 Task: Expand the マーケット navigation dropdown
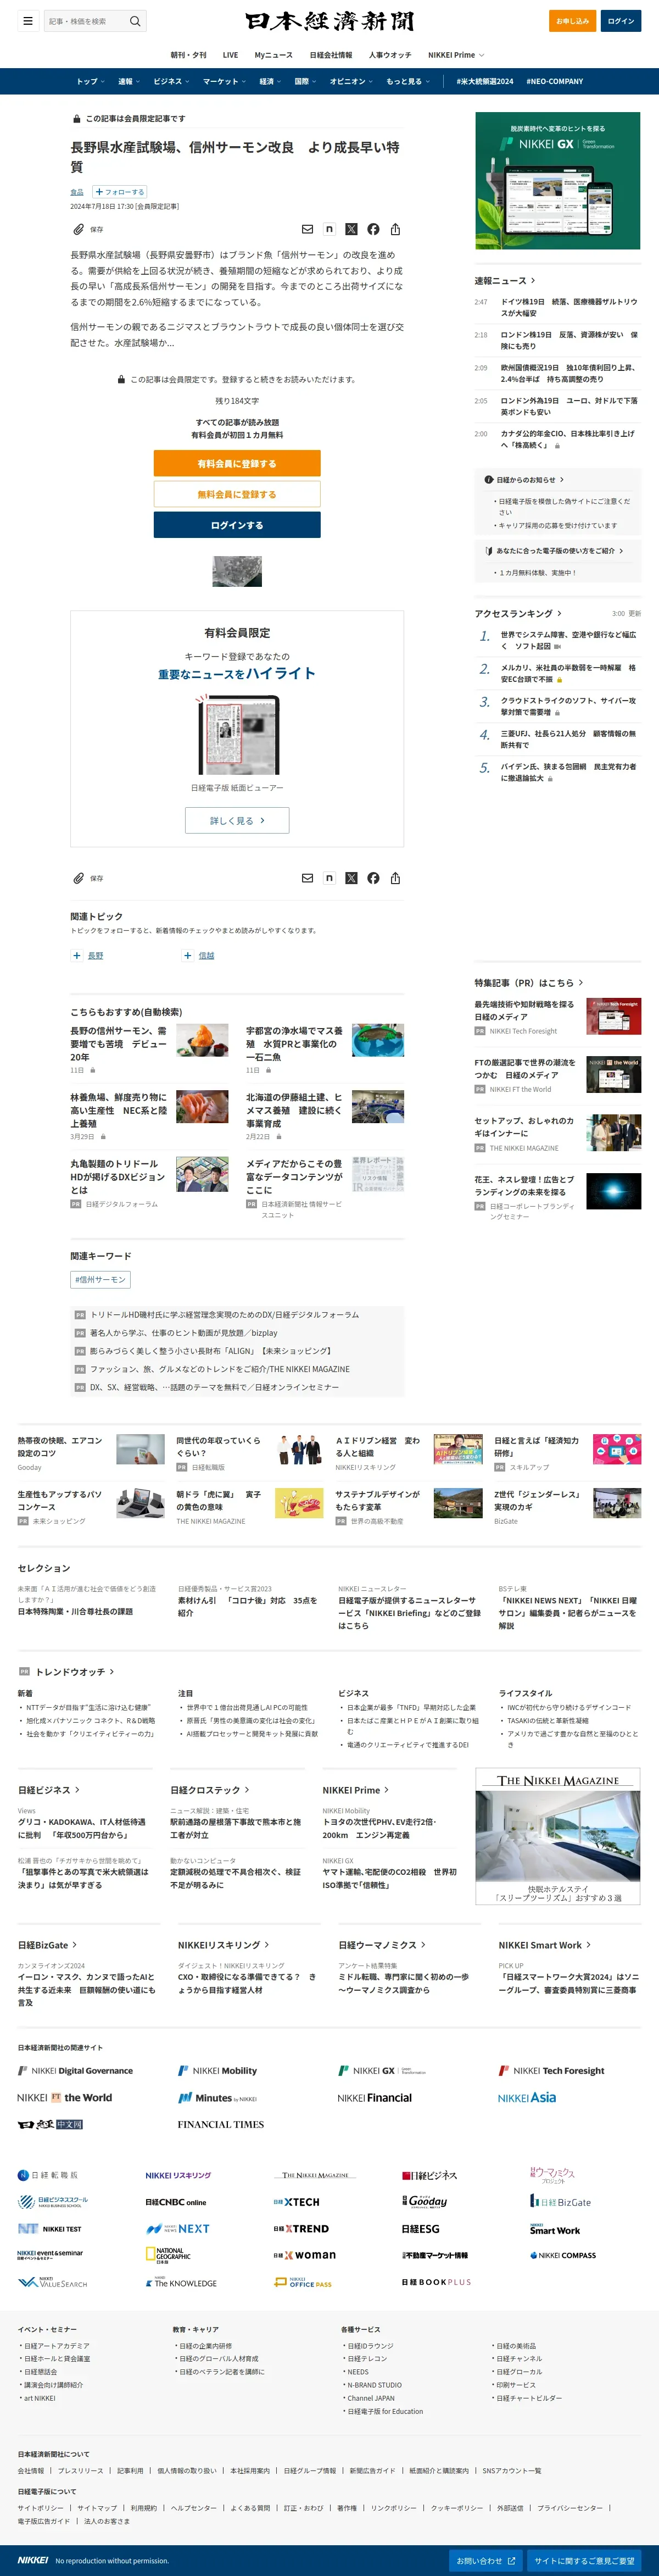click(225, 82)
